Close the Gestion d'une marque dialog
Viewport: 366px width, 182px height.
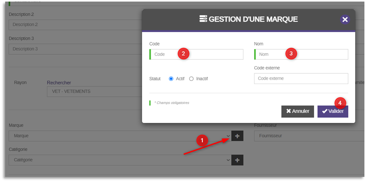[x=345, y=19]
